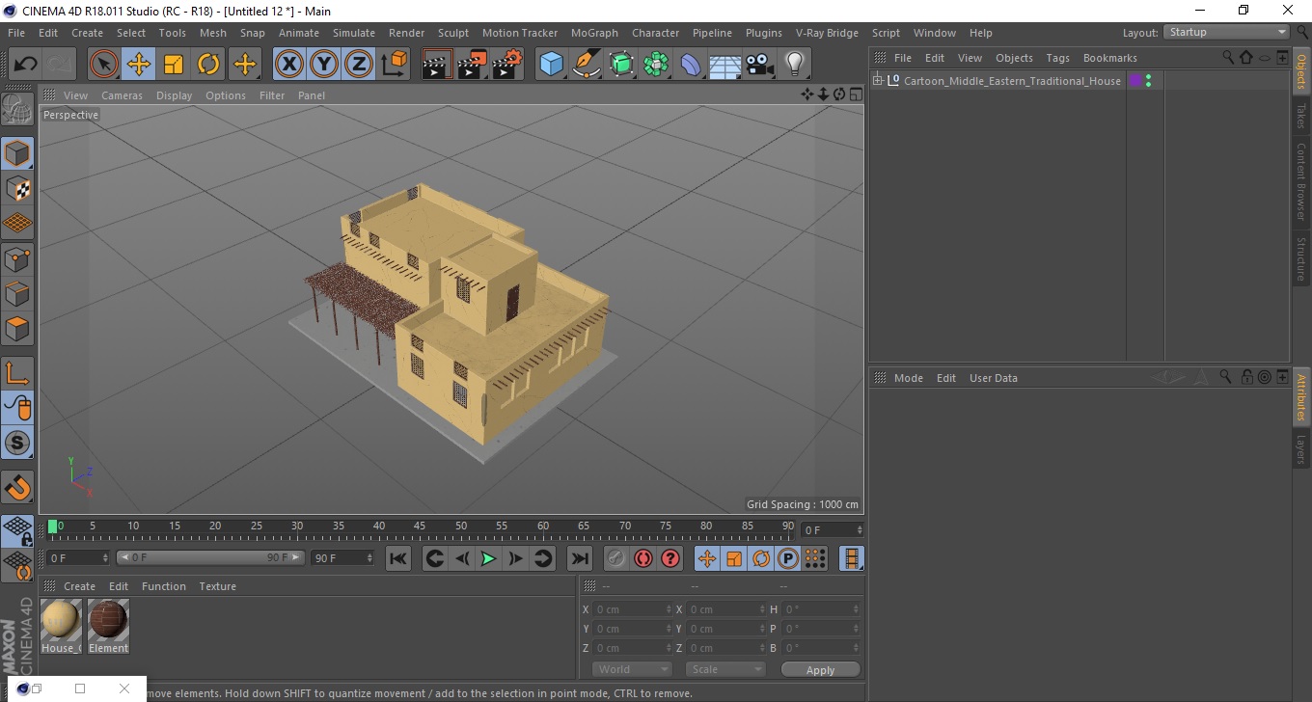Add a Cube primitive object
Screen dimensions: 1312x702
(x=551, y=65)
